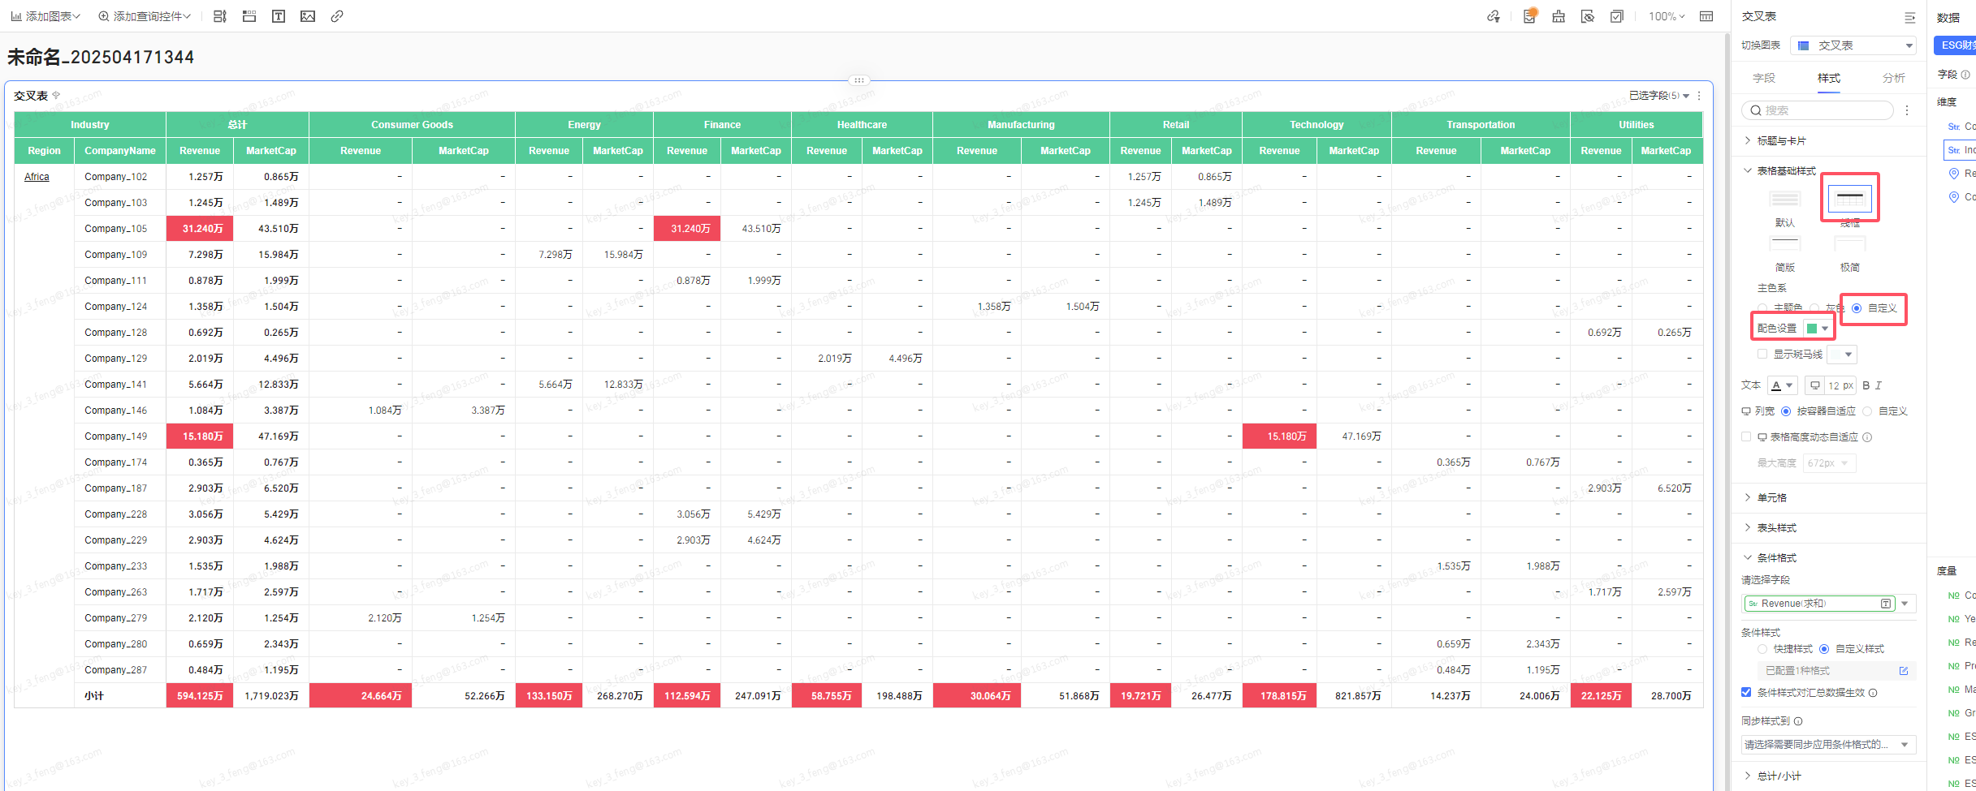Click the edit icon beside 已配置1种格式
The width and height of the screenshot is (1976, 791).
point(1903,671)
